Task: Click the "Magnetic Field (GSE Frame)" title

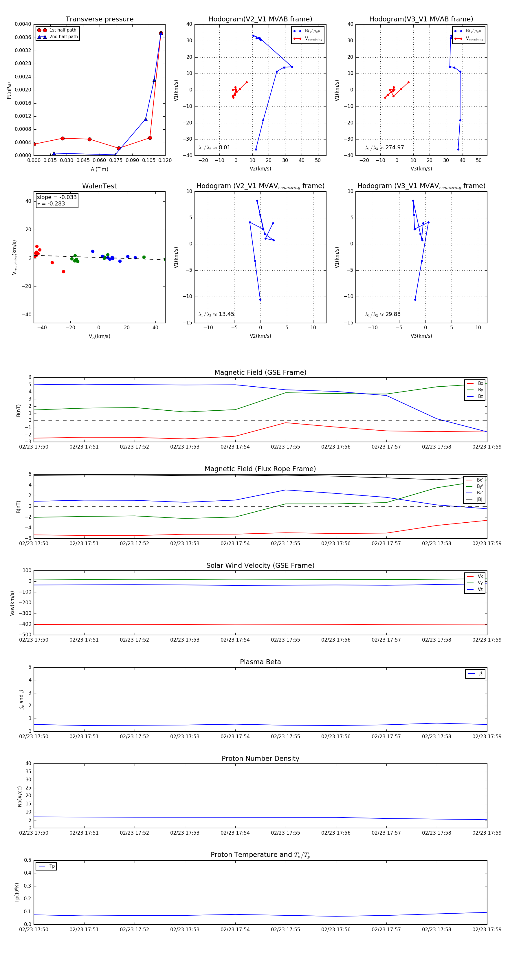Action: (260, 372)
